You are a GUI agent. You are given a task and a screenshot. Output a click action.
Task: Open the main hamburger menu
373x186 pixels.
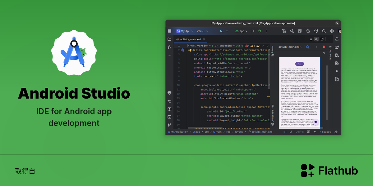pyautogui.click(x=169, y=31)
